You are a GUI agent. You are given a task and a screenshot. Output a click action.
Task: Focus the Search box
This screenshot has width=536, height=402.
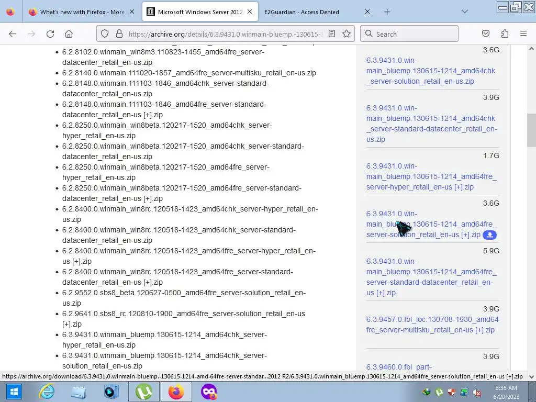click(409, 34)
